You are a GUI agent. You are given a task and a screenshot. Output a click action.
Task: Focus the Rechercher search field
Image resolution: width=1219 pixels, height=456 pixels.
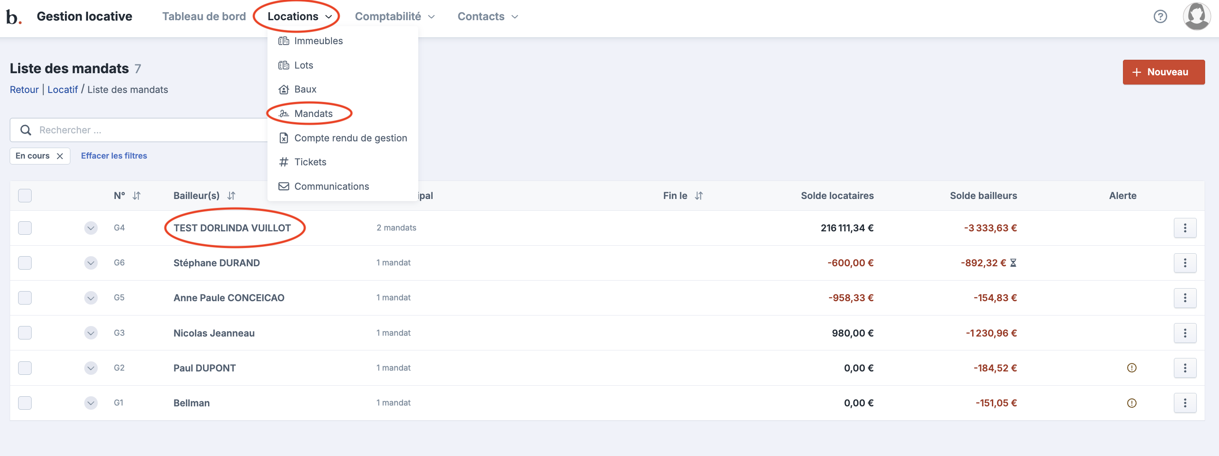[142, 130]
